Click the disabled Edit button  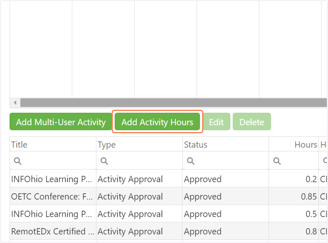(216, 122)
